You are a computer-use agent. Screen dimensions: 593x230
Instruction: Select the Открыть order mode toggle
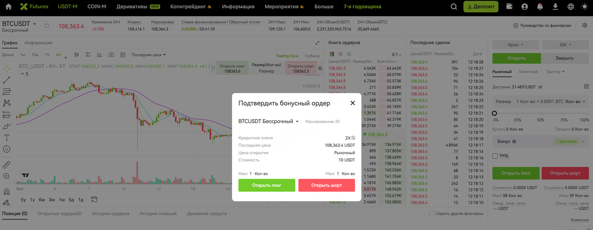[x=517, y=58]
